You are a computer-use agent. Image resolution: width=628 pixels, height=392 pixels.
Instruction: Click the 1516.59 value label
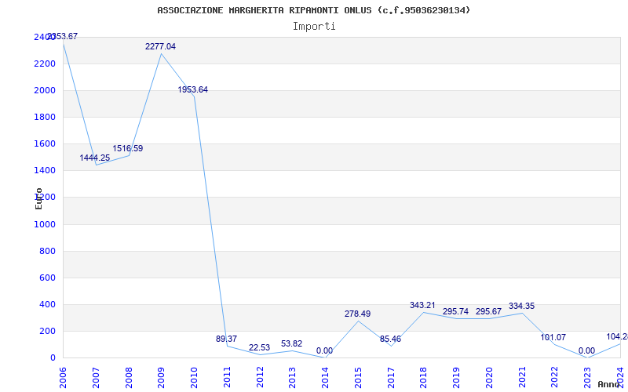point(127,148)
